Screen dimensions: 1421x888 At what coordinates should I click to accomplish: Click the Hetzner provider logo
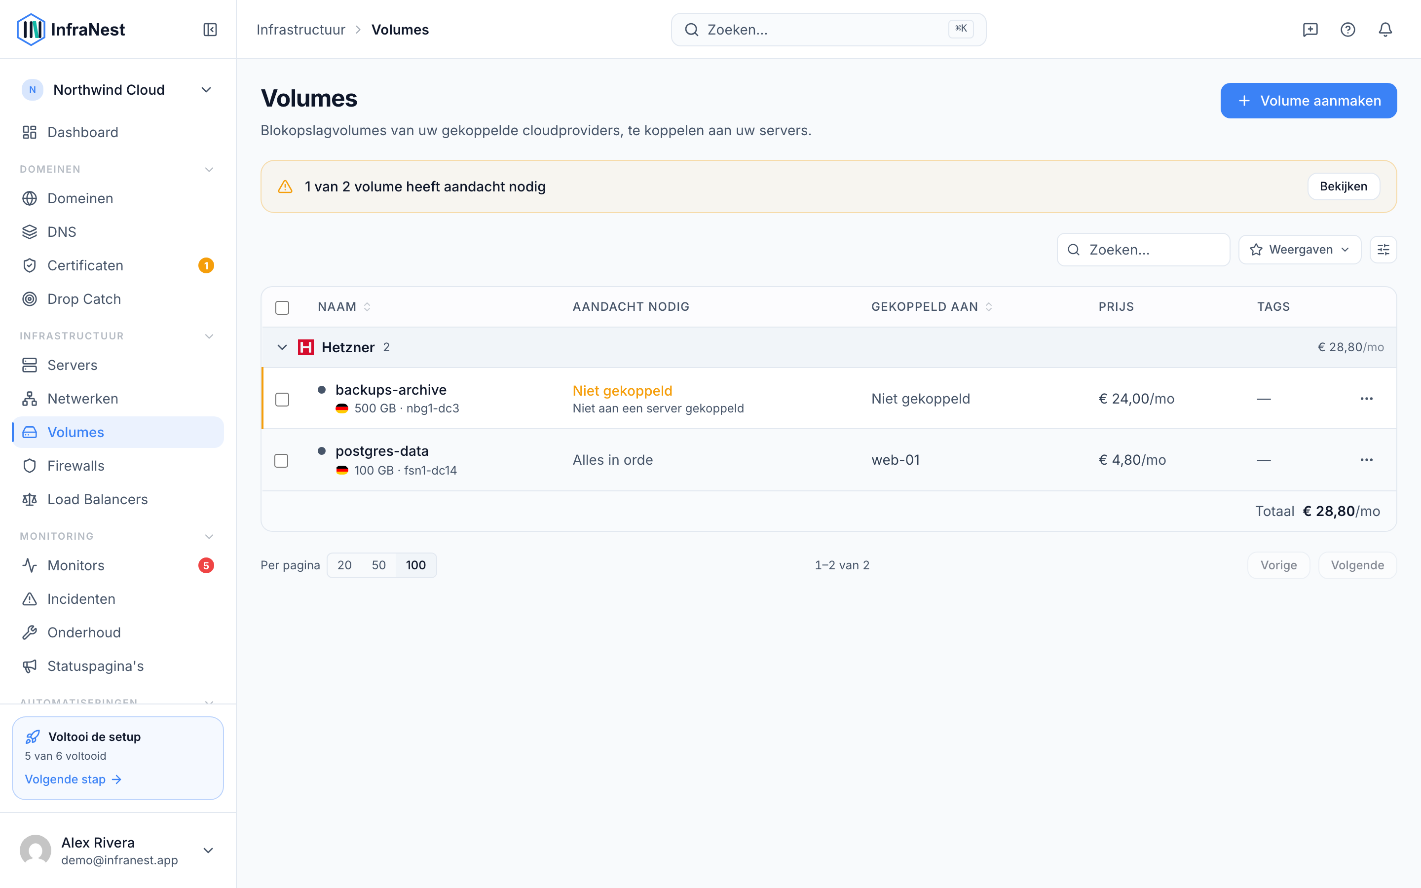pos(305,347)
